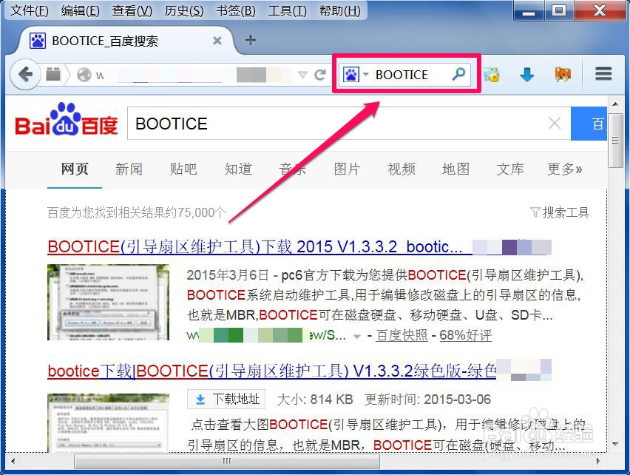Select the 新闻 search category

pyautogui.click(x=129, y=169)
